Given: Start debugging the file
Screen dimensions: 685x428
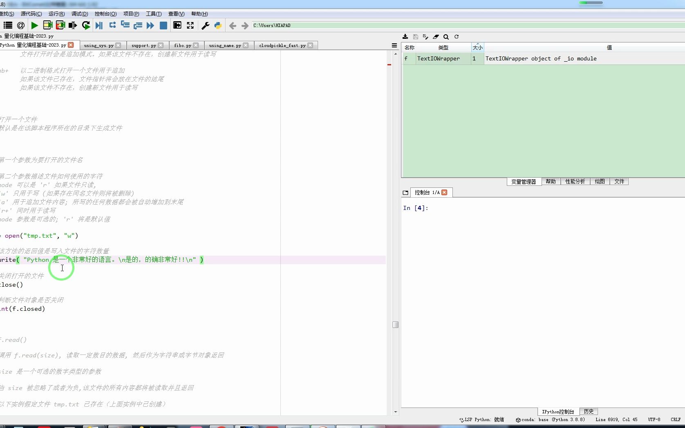Looking at the screenshot, I should click(x=99, y=25).
